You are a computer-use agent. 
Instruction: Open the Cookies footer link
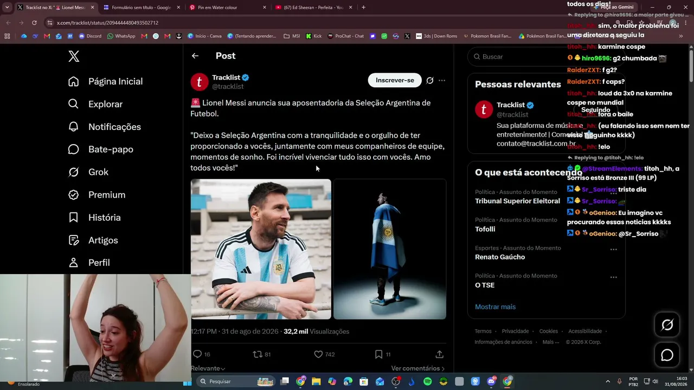pyautogui.click(x=548, y=331)
